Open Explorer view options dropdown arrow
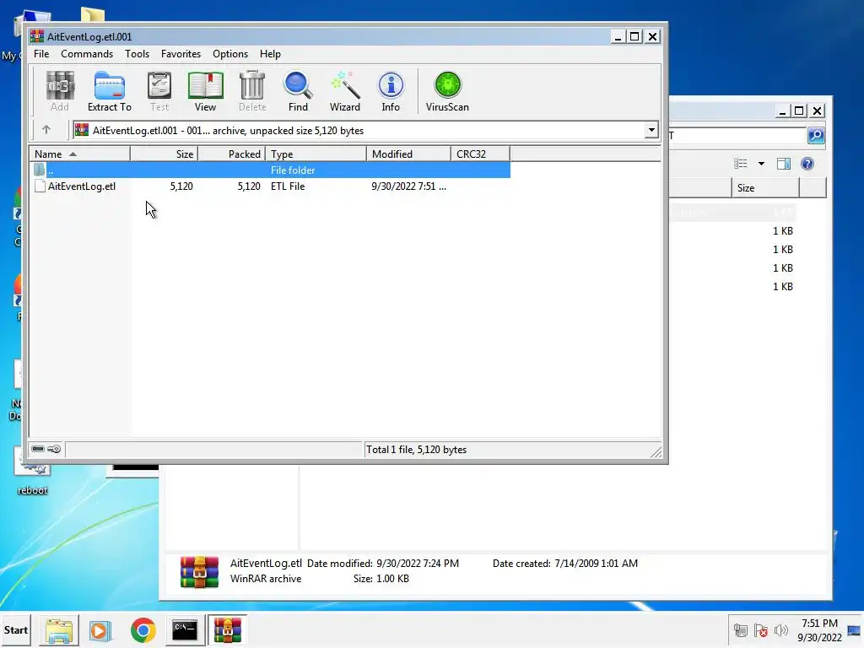The height and width of the screenshot is (648, 864). coord(761,164)
